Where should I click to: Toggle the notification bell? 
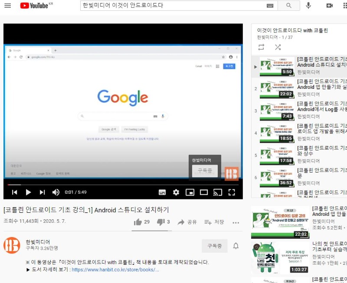[x=236, y=246]
